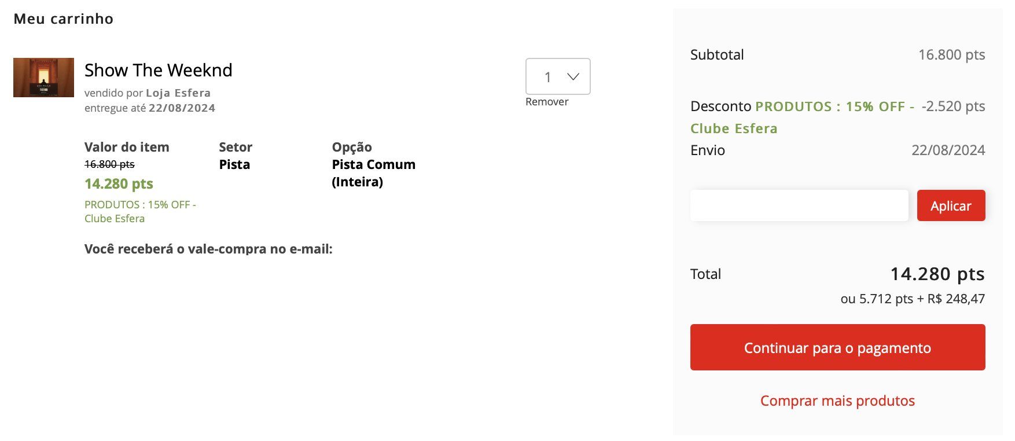Image resolution: width=1015 pixels, height=441 pixels.
Task: Click the Pista Comum (Inteira) option text
Action: tap(373, 173)
